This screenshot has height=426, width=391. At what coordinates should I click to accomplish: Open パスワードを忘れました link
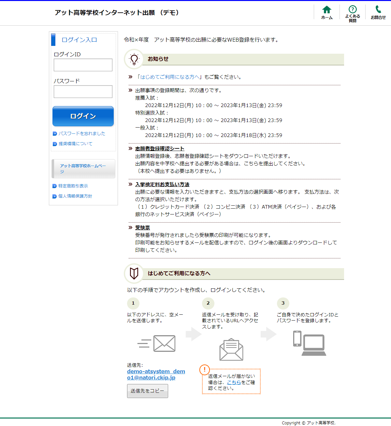pos(81,133)
